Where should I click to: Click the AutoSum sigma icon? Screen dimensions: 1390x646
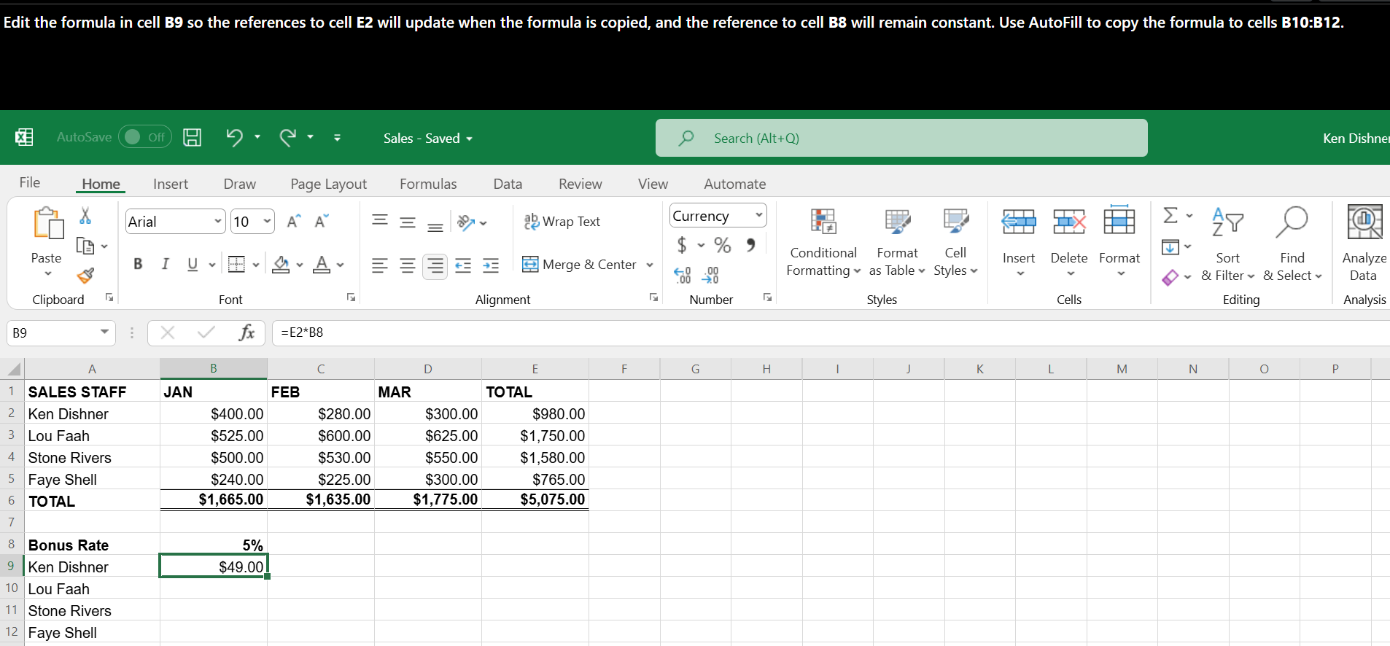coord(1170,215)
